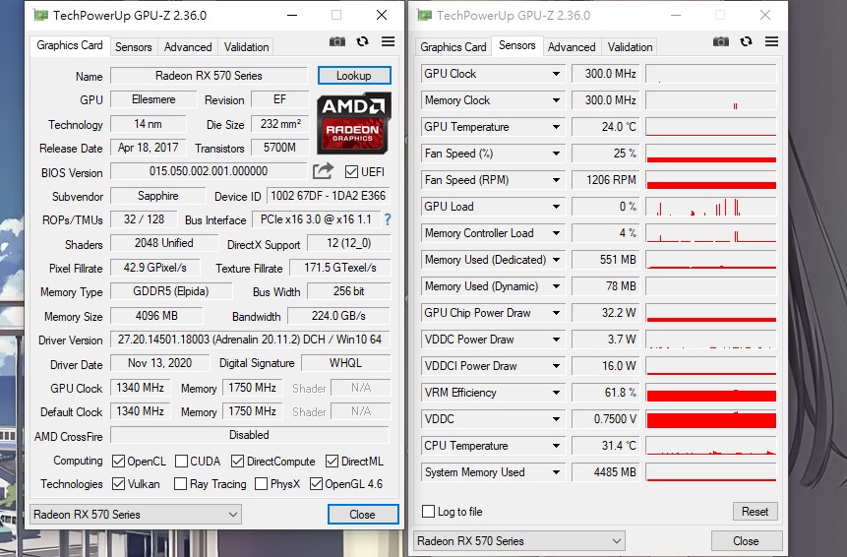Open GPU selector dropdown in Sensors window
Viewport: 847px width, 557px height.
[x=519, y=541]
